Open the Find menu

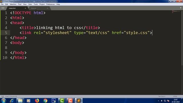20,4
